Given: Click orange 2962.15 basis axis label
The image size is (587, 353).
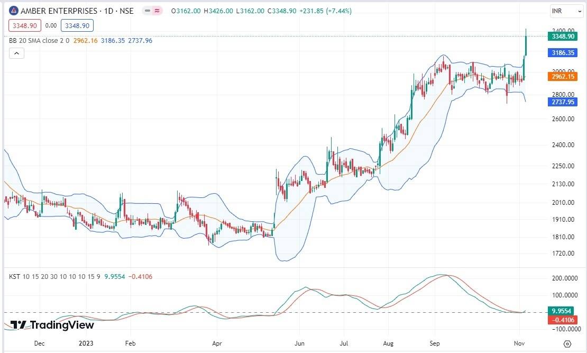Looking at the screenshot, I should pyautogui.click(x=563, y=76).
